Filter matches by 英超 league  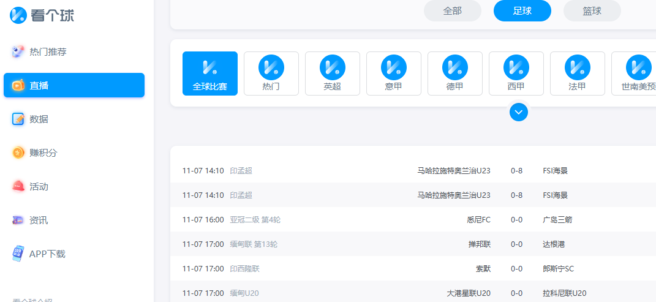click(x=333, y=74)
